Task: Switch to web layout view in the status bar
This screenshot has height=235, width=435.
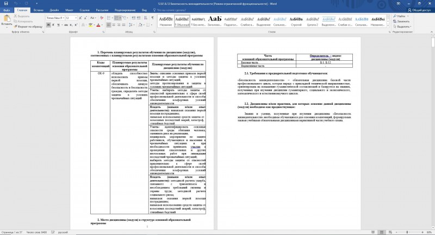Action: [x=390, y=232]
